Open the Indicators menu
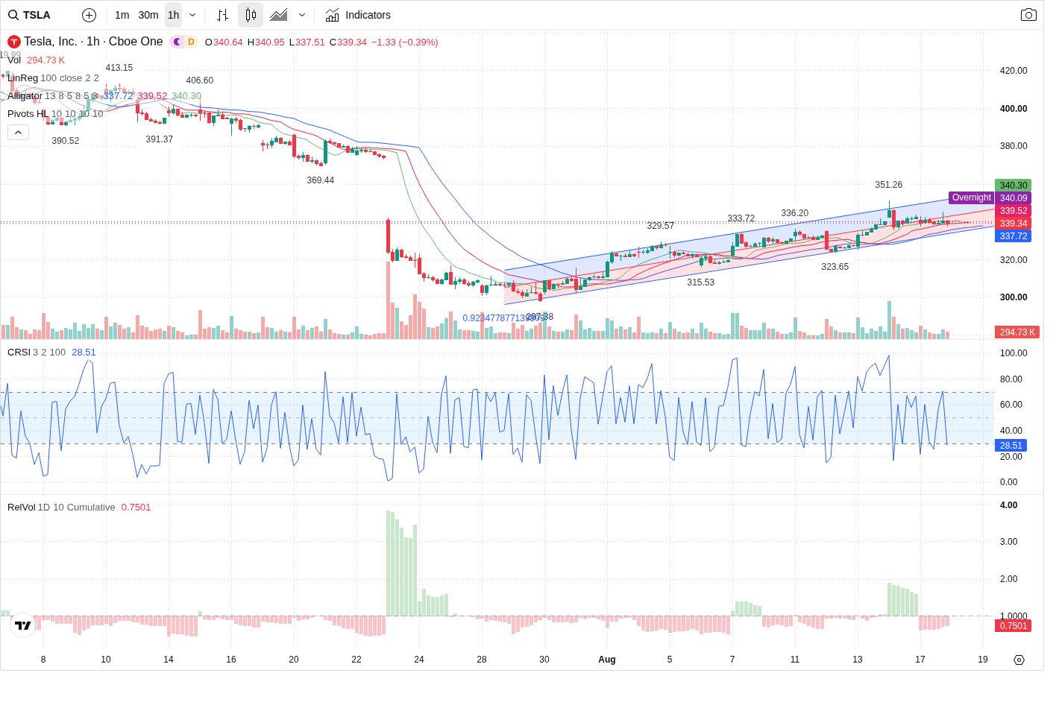 (x=358, y=15)
